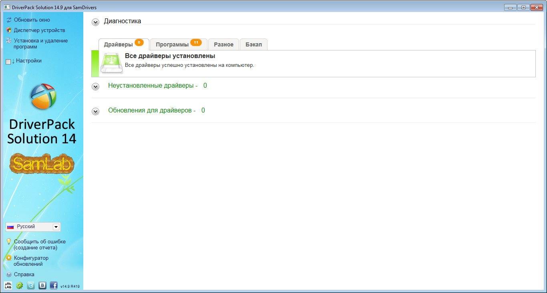Click the DriverPack Solution 14 logo orb

[44, 96]
